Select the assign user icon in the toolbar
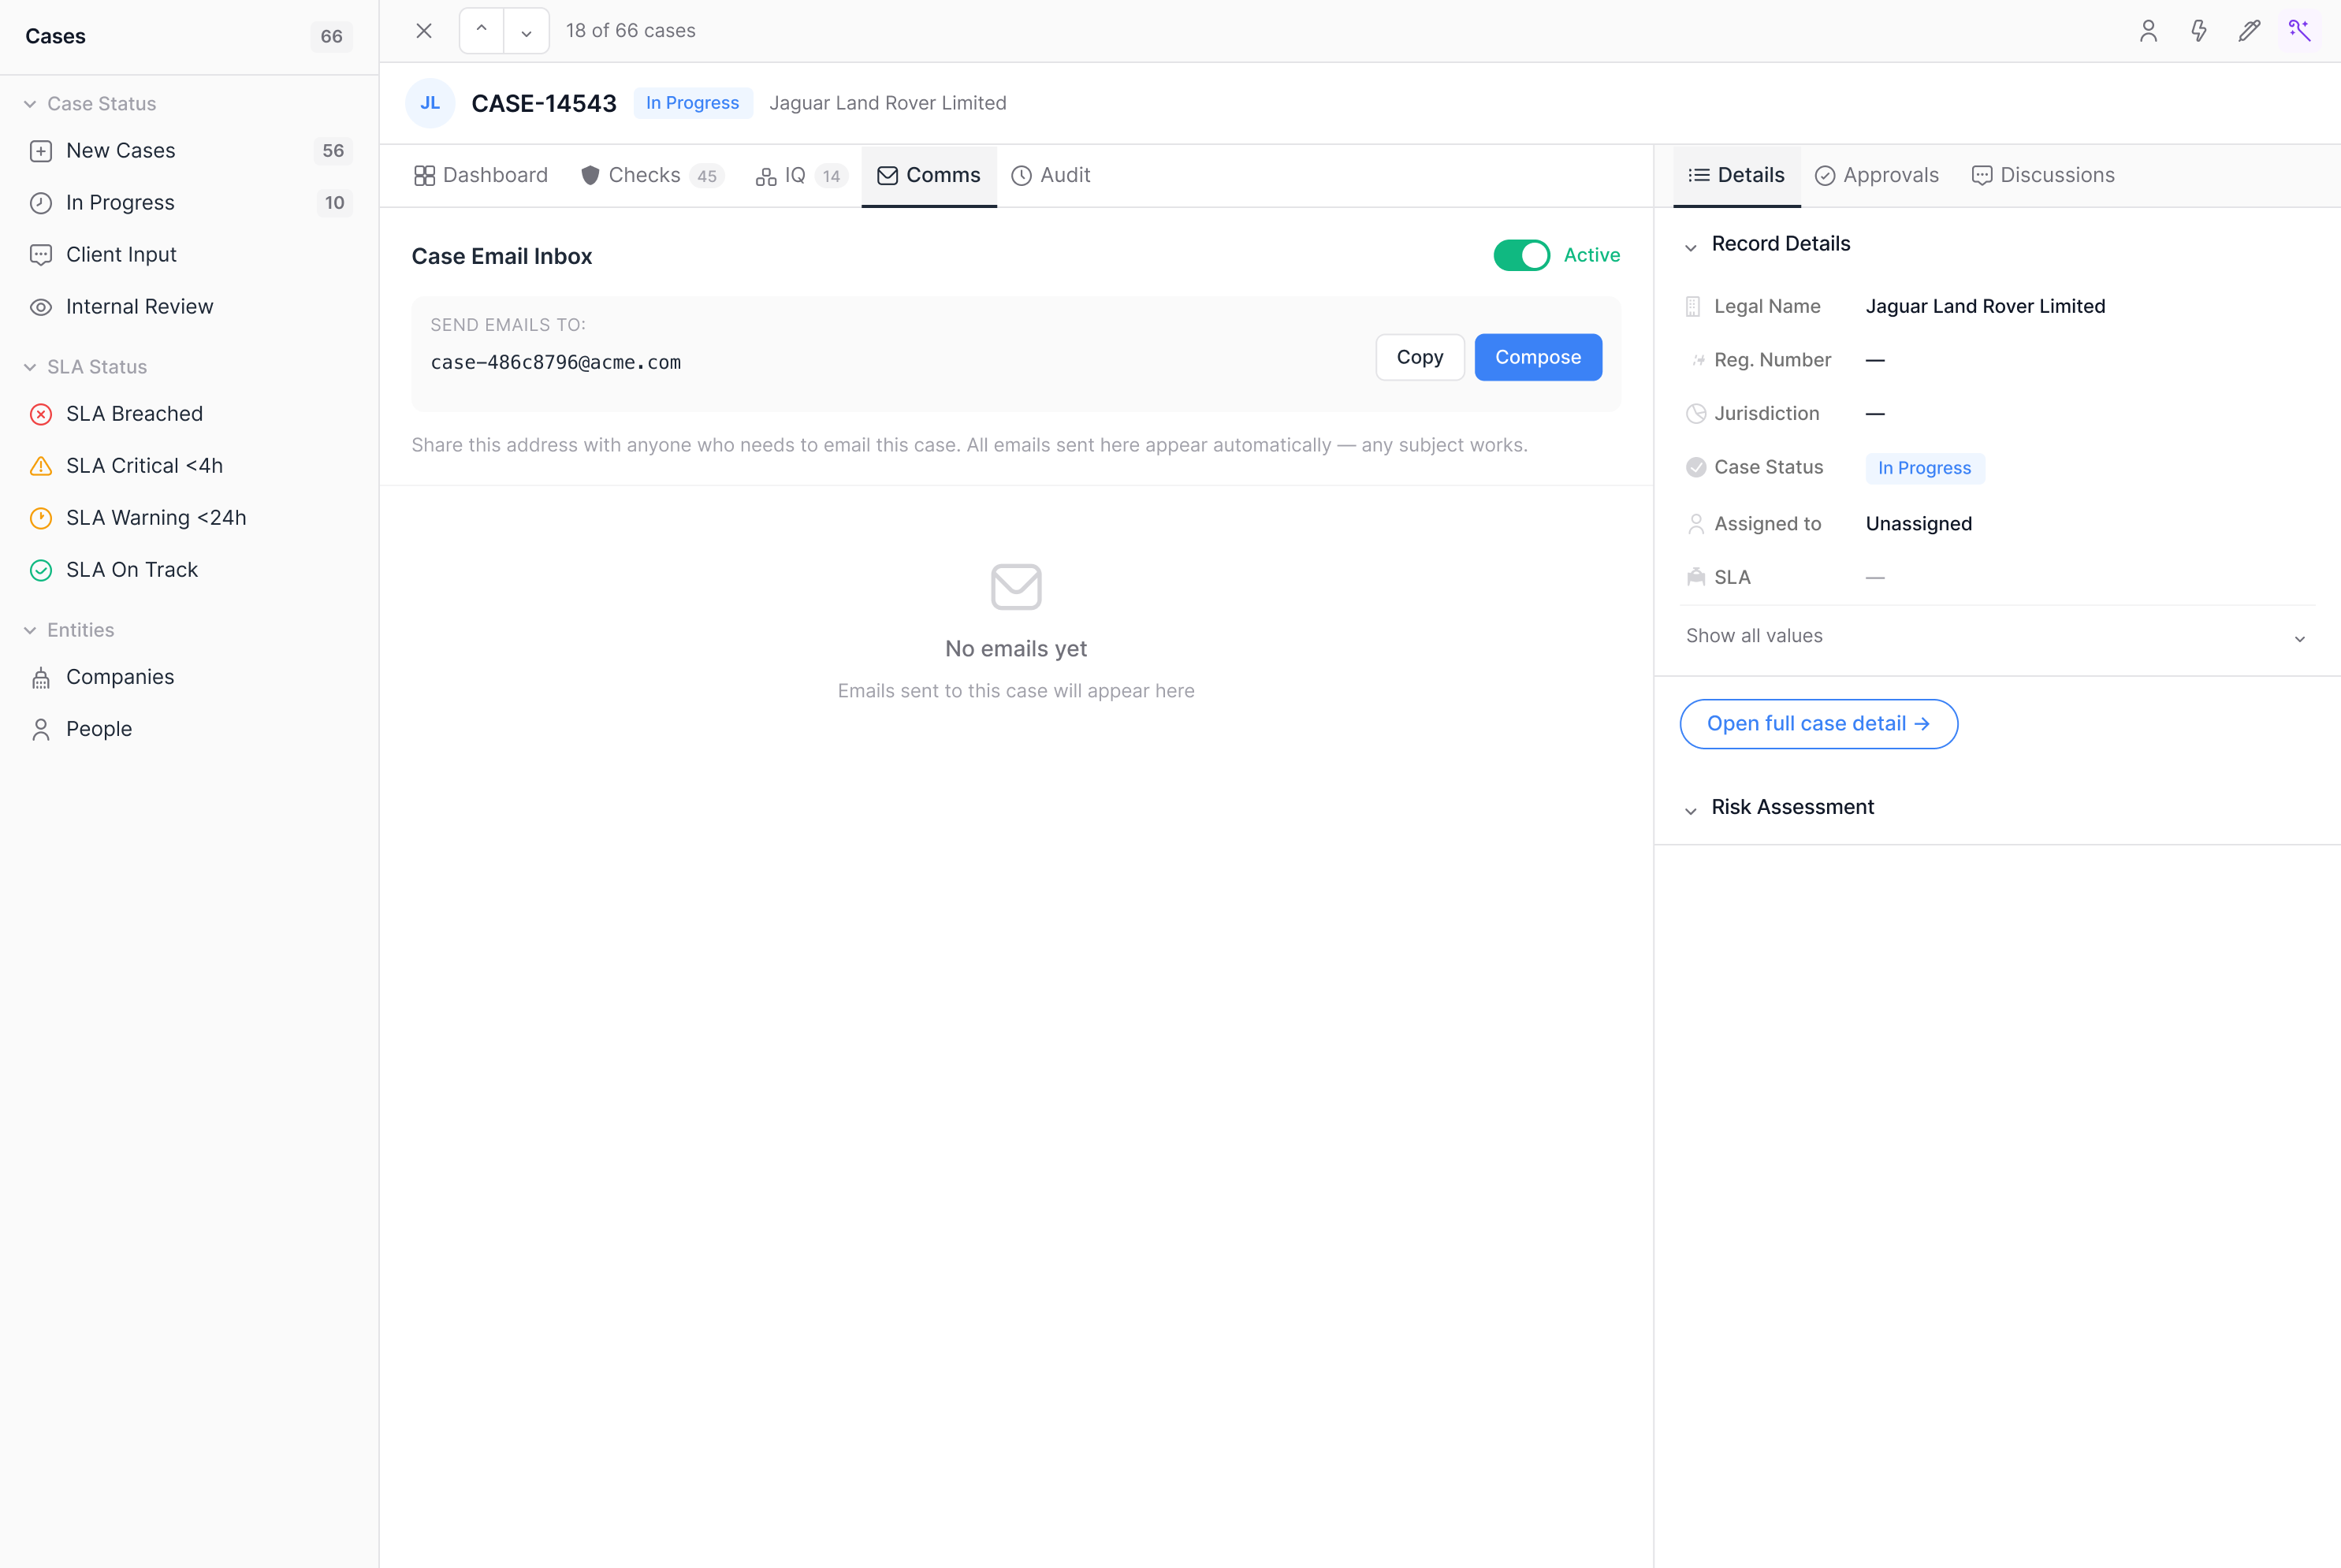The width and height of the screenshot is (2341, 1568). click(2148, 31)
